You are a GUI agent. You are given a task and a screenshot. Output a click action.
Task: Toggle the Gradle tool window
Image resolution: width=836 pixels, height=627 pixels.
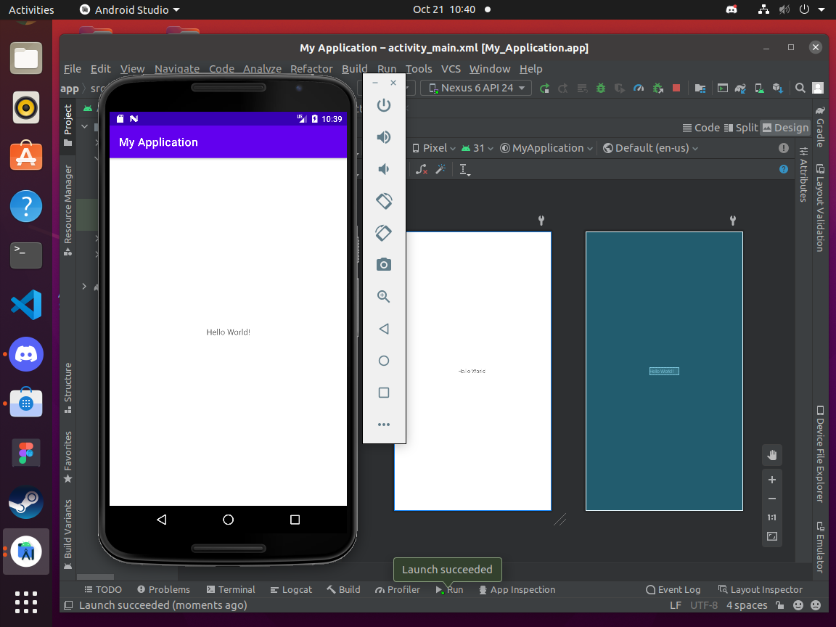pyautogui.click(x=821, y=126)
